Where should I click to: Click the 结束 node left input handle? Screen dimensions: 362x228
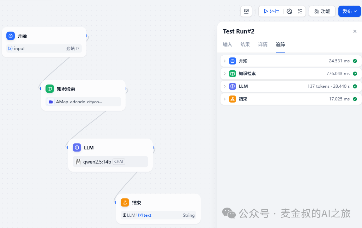pyautogui.click(x=116, y=202)
